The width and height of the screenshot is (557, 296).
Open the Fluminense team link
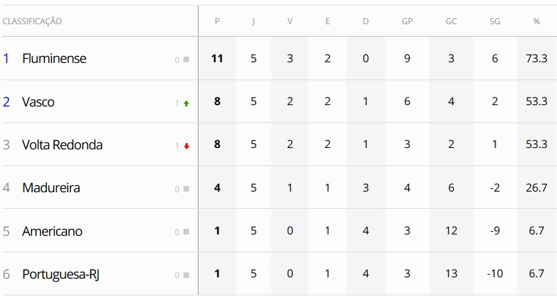[54, 59]
